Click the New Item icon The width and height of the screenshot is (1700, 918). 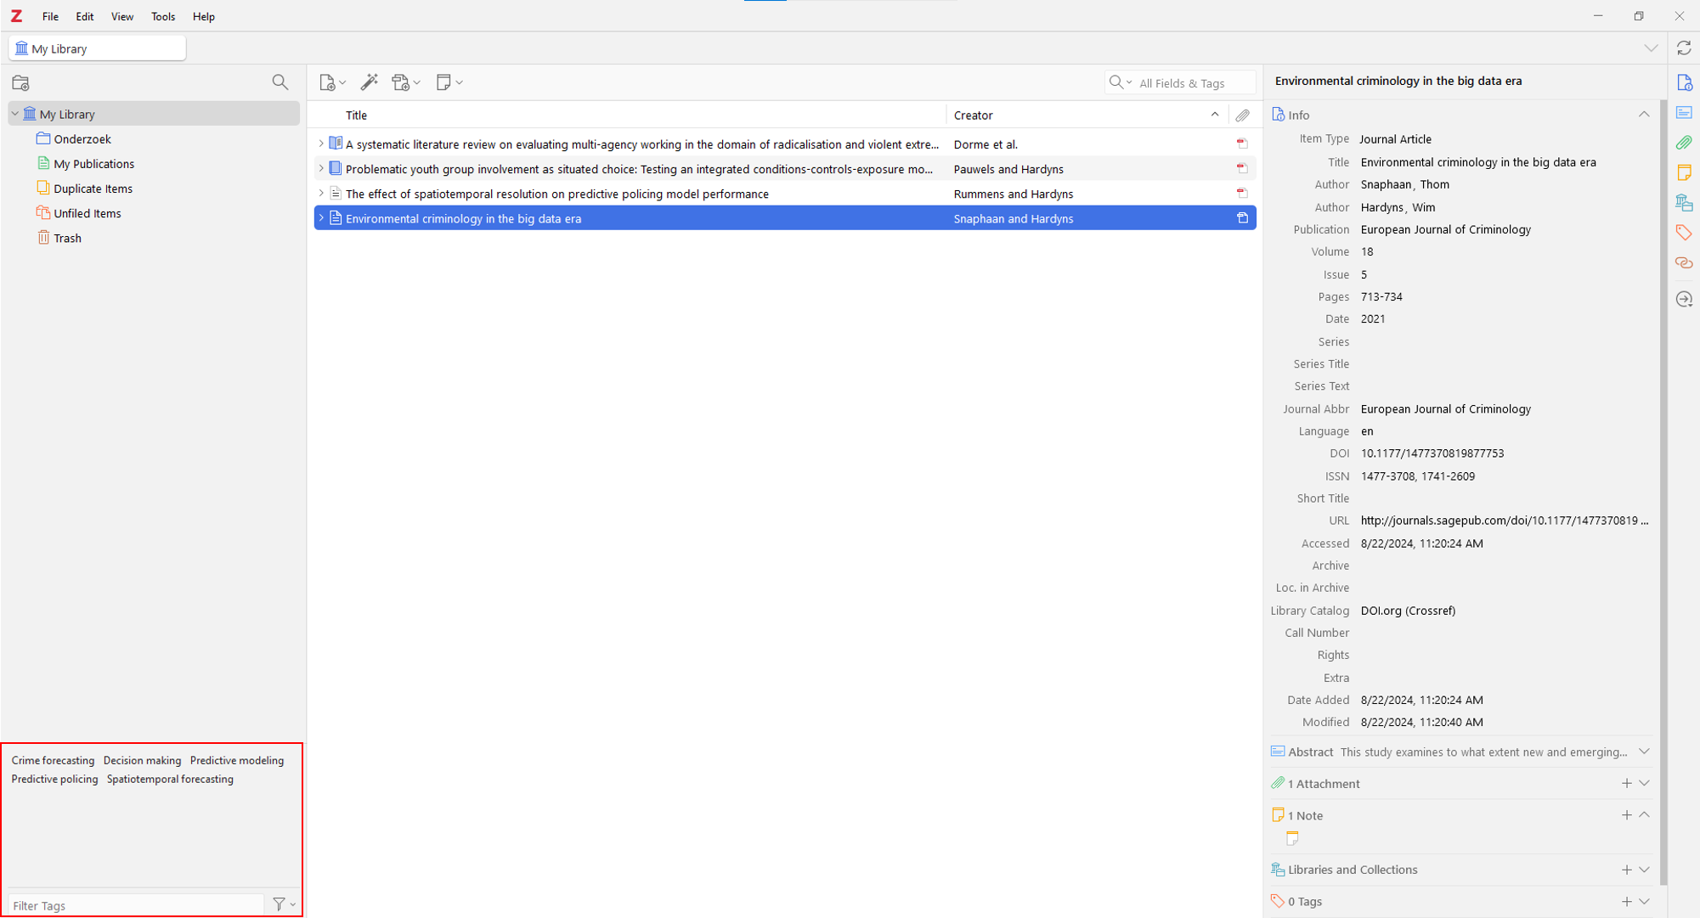click(331, 82)
